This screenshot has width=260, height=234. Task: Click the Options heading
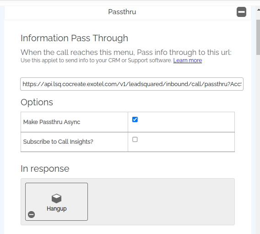pos(37,102)
